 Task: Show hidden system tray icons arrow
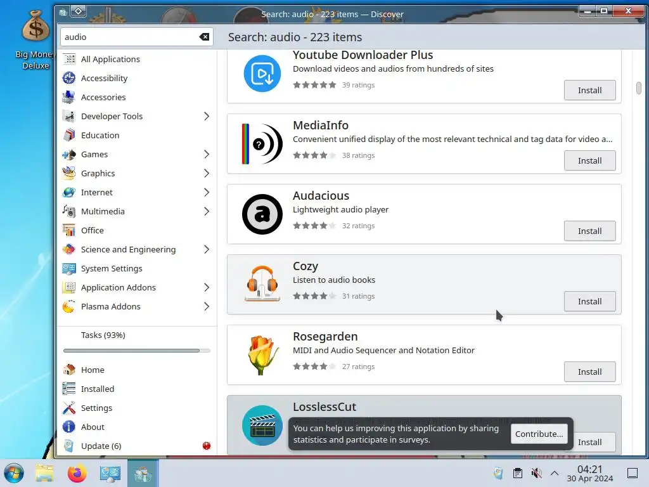click(x=555, y=473)
